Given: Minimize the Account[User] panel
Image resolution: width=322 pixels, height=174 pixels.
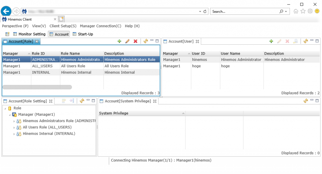Looking at the screenshot, I should point(312,41).
